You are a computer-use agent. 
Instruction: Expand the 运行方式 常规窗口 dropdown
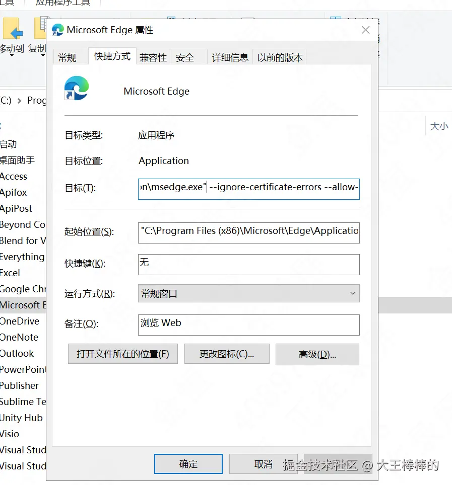249,293
